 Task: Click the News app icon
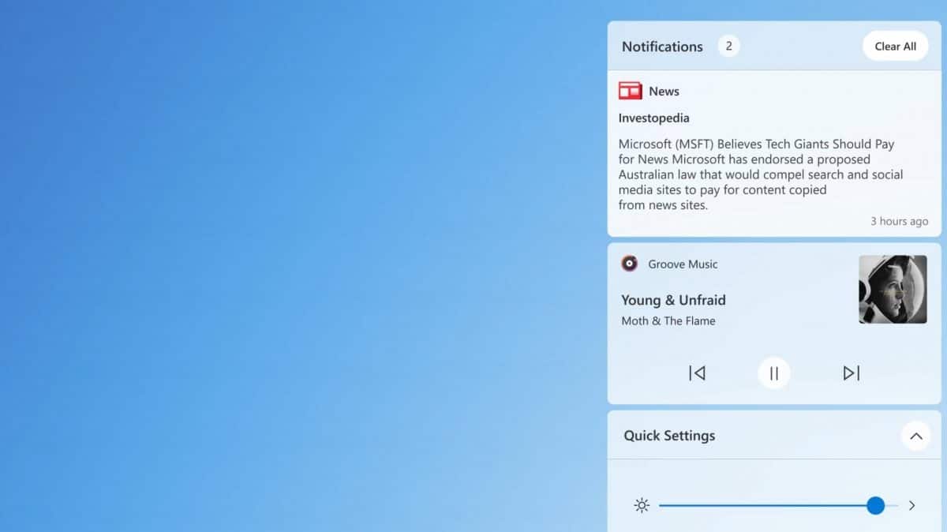coord(631,91)
